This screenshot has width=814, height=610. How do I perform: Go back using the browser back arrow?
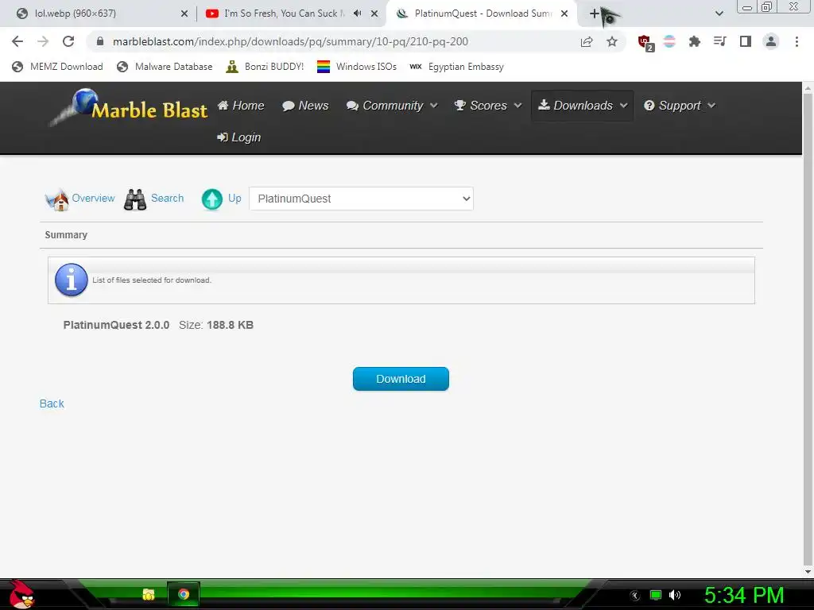coord(17,41)
